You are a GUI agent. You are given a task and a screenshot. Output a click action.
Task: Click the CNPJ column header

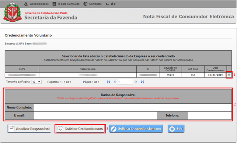coord(22,69)
